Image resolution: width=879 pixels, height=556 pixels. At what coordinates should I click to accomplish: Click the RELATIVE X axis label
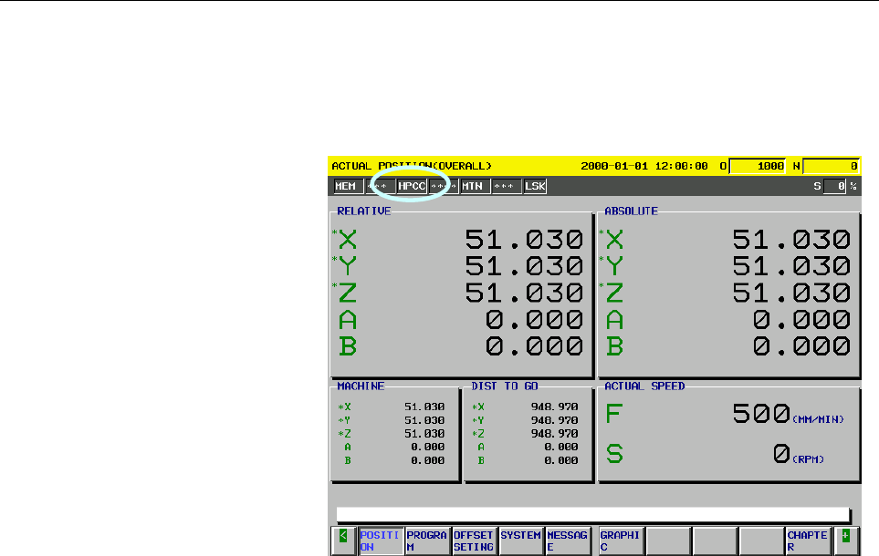(x=348, y=240)
